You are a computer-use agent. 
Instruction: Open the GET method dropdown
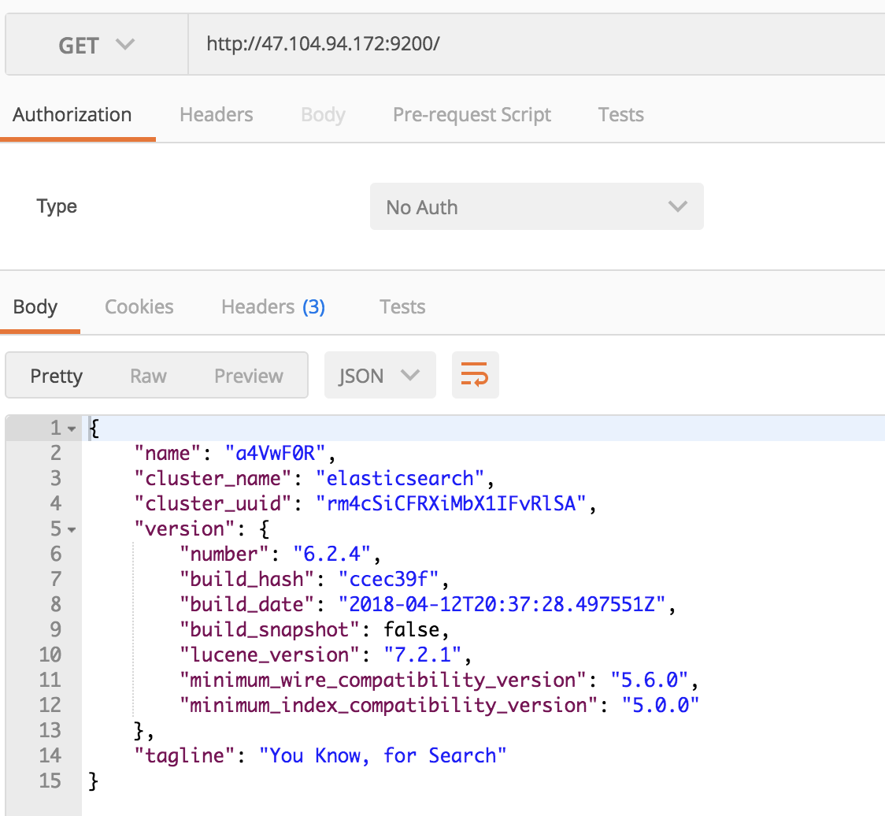pos(96,46)
